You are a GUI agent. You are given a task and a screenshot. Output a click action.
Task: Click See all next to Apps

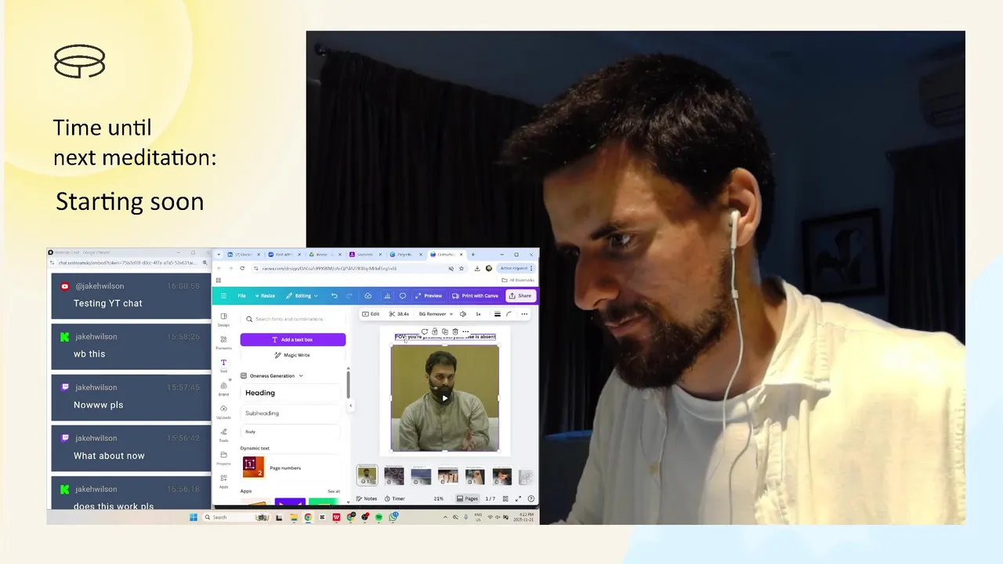(334, 491)
